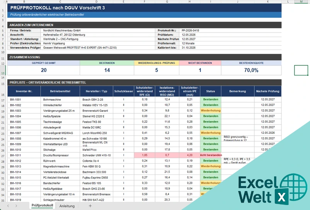Select column M header

301,2
